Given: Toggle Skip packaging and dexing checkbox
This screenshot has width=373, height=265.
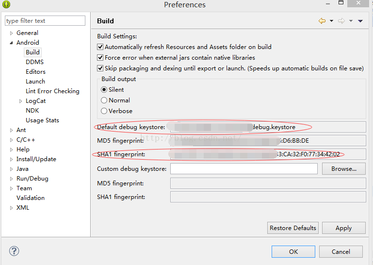Looking at the screenshot, I should (100, 68).
